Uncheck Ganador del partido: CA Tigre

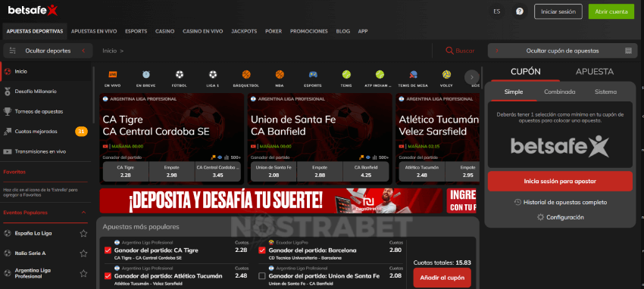click(108, 250)
